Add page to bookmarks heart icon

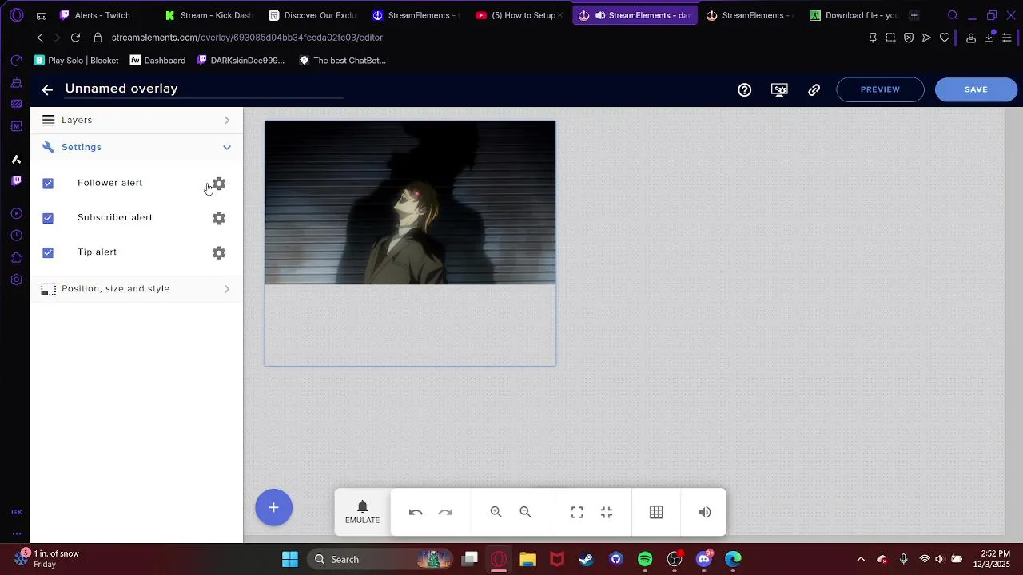[945, 38]
